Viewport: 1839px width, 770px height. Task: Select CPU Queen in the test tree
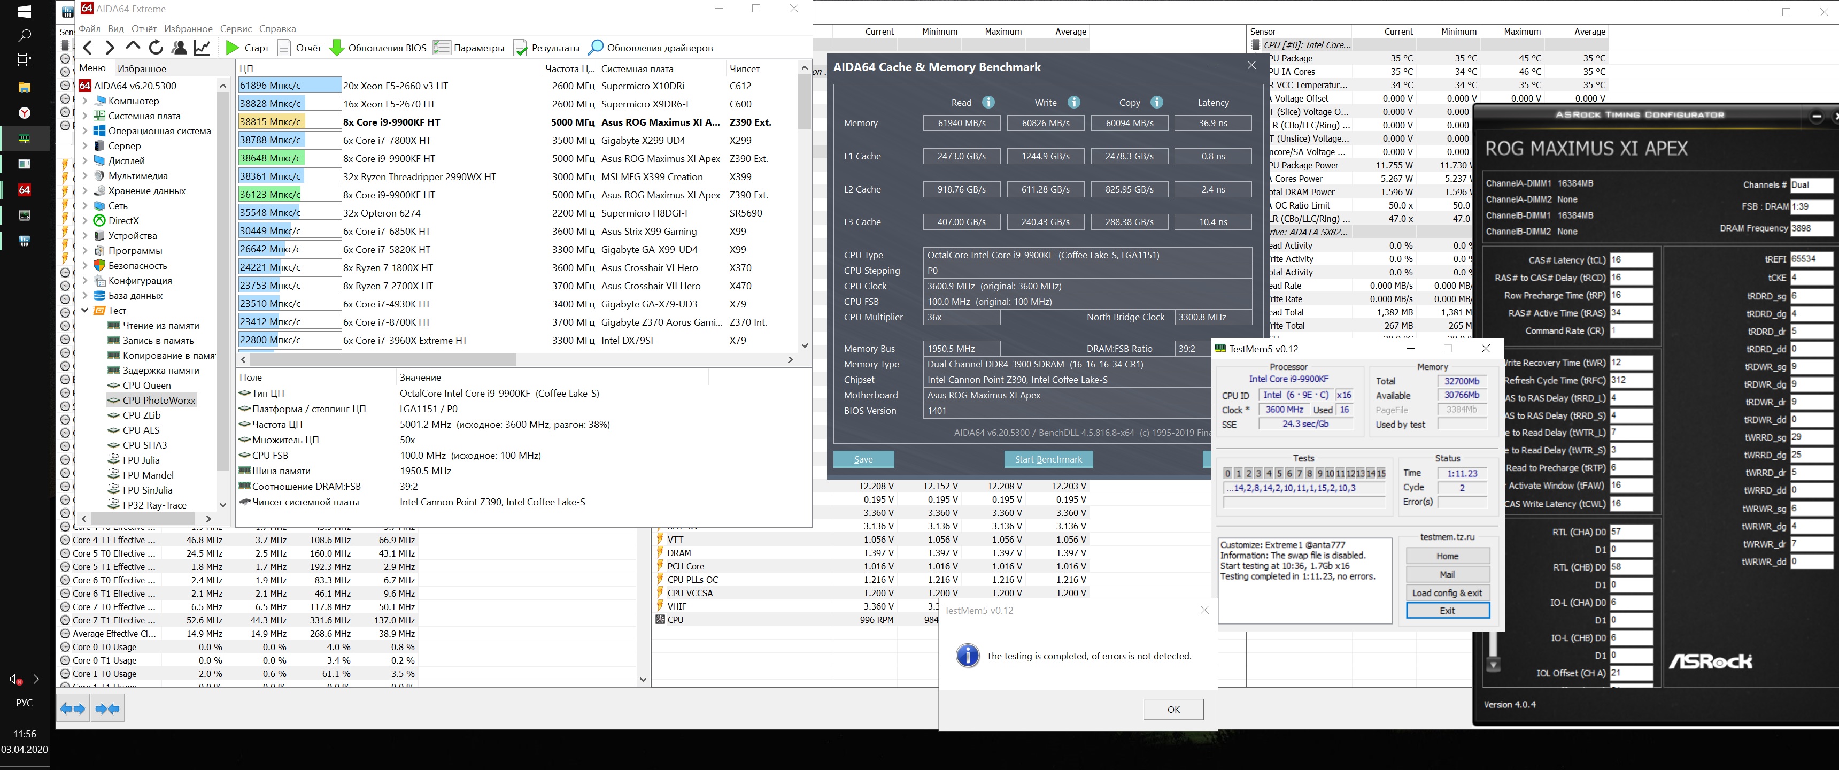(x=146, y=385)
